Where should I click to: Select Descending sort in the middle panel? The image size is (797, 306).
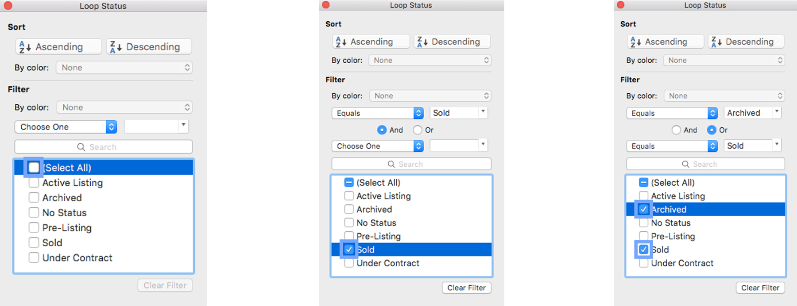(x=451, y=41)
